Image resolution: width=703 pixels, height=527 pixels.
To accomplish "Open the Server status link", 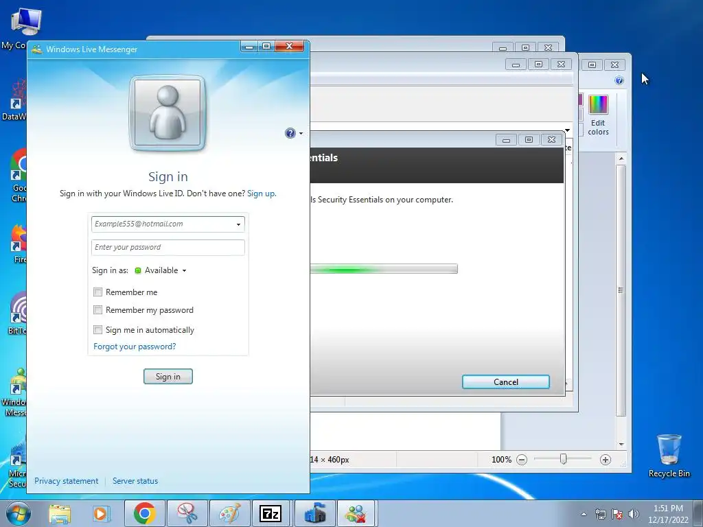I will 135,481.
